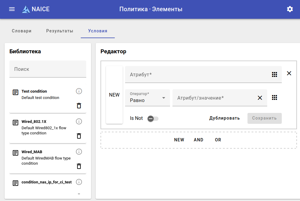Image resolution: width=300 pixels, height=201 pixels.
Task: Remove the condition row with X
Action: [289, 73]
